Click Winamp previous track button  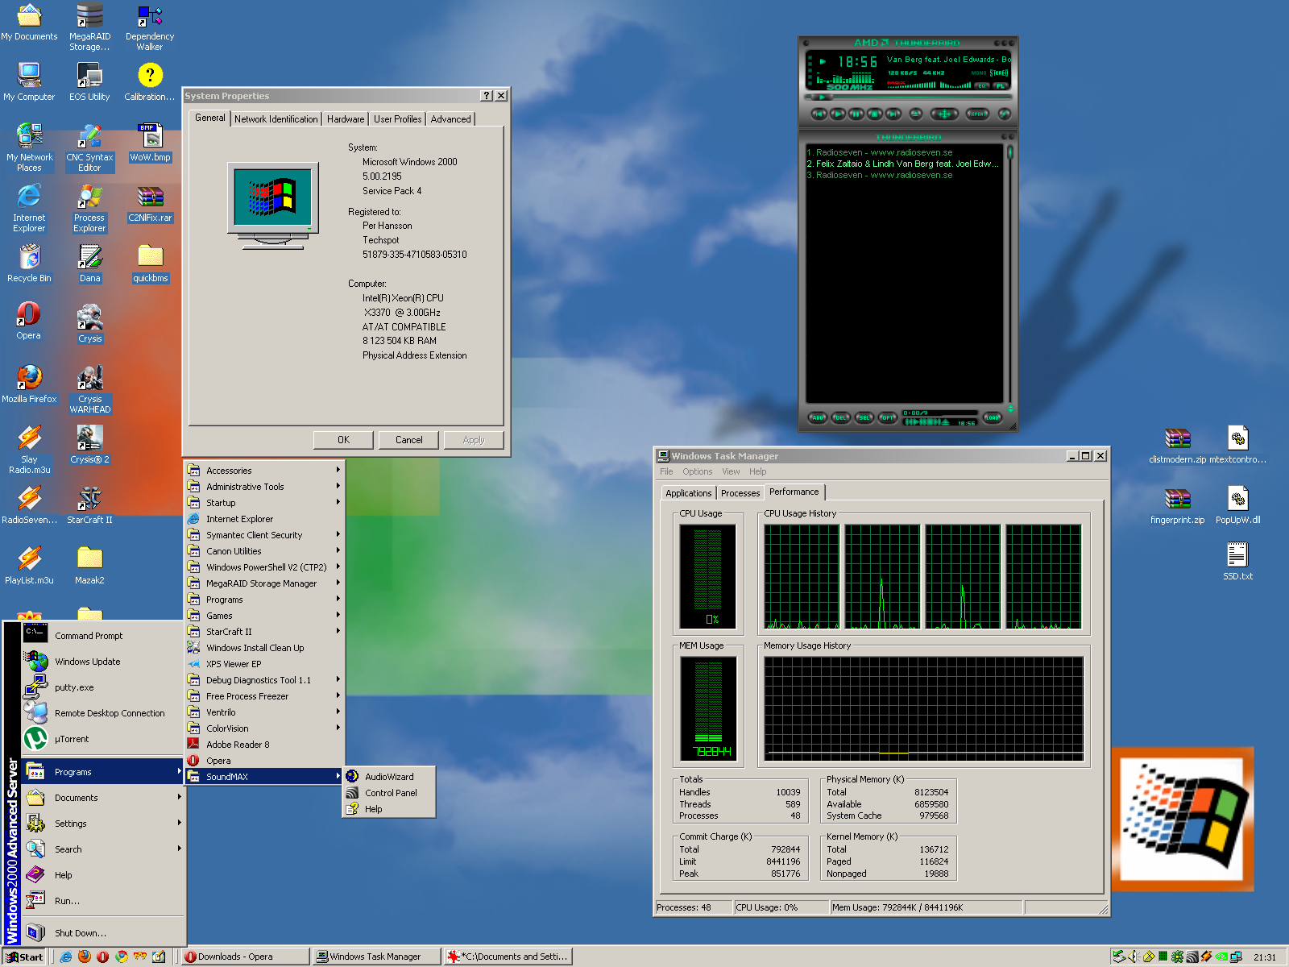pyautogui.click(x=819, y=114)
